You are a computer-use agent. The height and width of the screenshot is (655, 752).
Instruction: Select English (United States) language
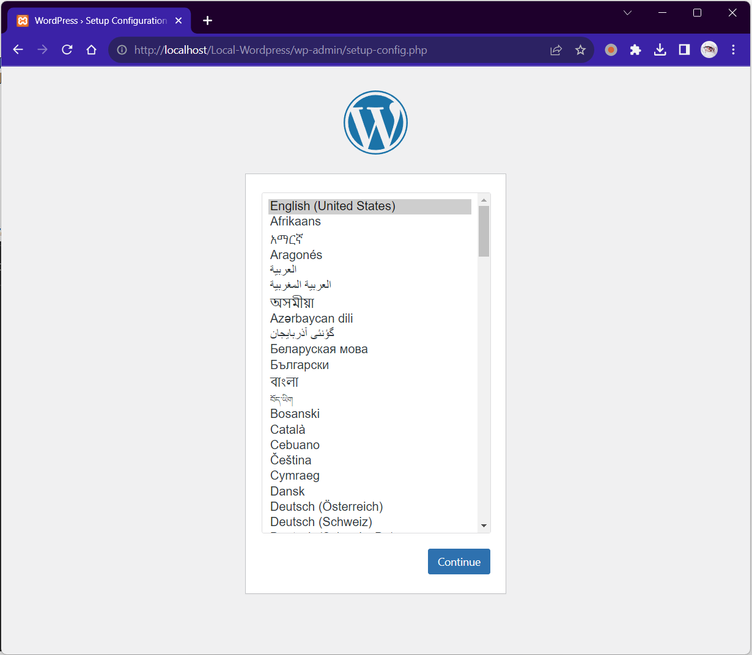(x=370, y=207)
